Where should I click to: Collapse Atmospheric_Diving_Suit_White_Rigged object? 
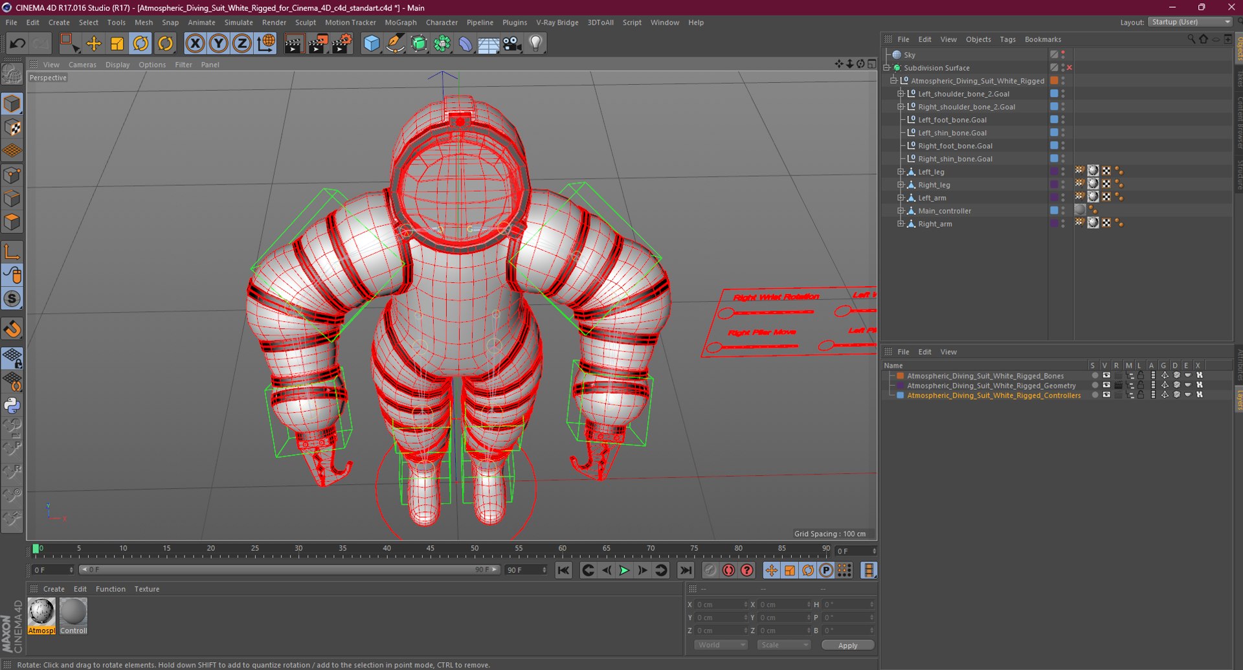click(x=893, y=80)
